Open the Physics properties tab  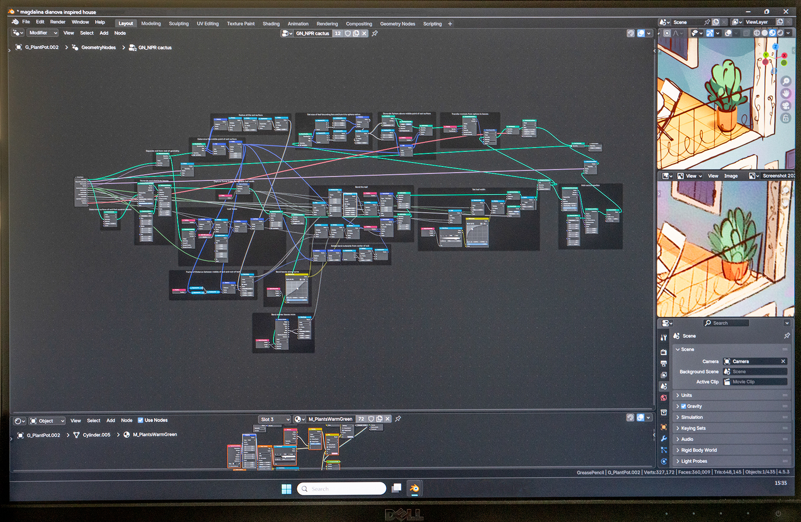(x=664, y=461)
